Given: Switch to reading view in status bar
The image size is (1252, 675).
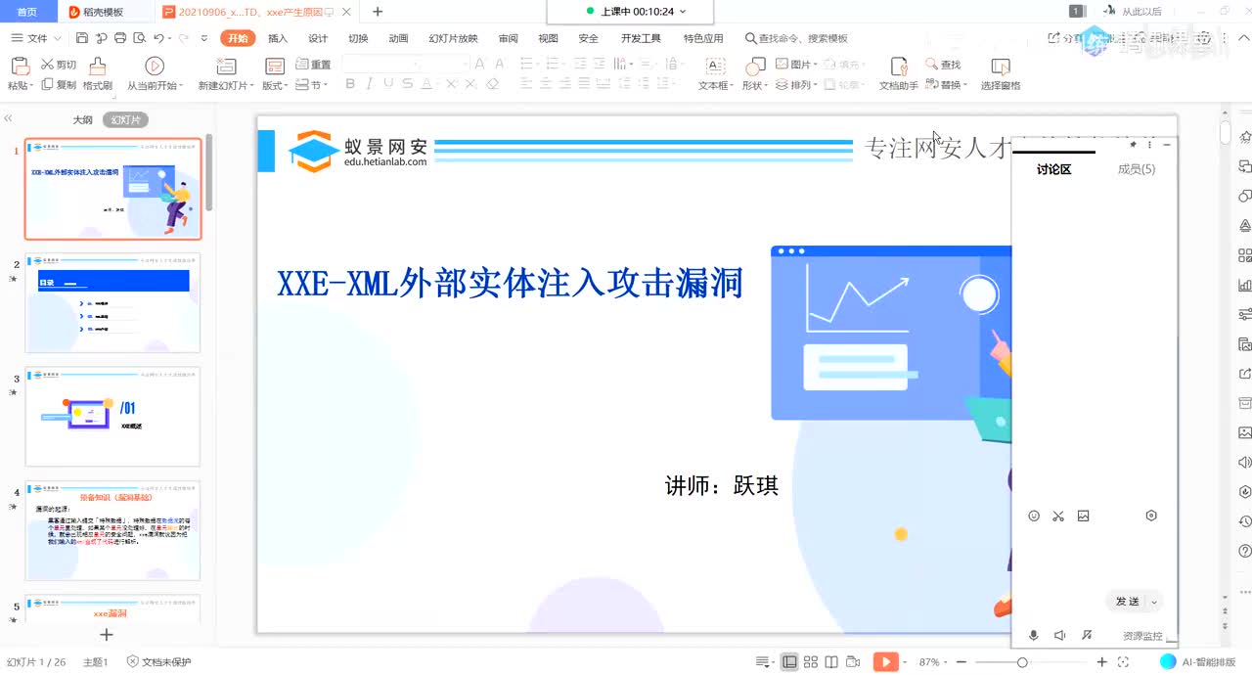Looking at the screenshot, I should pos(831,662).
